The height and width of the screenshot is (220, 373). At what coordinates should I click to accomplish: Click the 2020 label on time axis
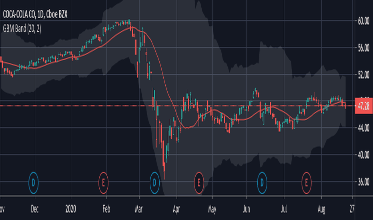coord(71,209)
